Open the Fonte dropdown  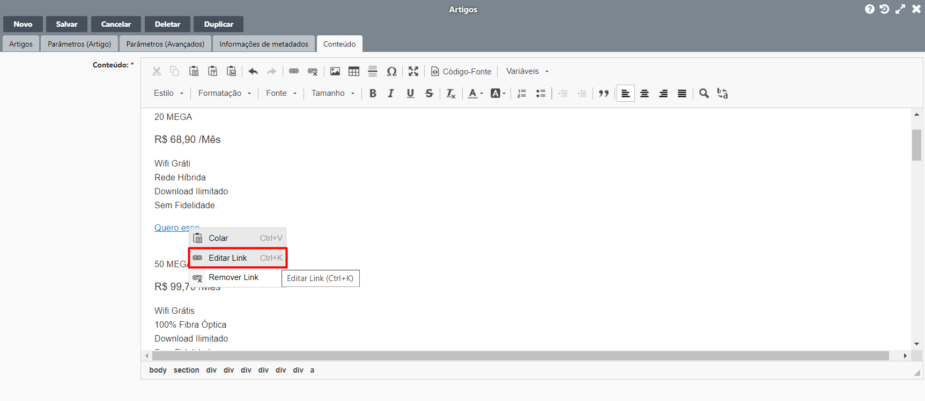[281, 93]
